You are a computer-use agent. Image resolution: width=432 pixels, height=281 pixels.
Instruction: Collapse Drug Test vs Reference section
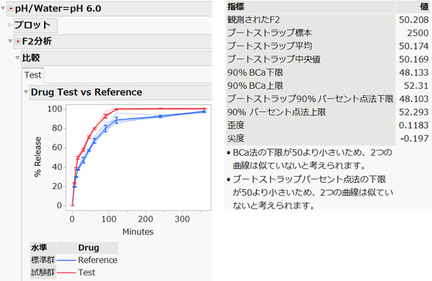(x=26, y=92)
